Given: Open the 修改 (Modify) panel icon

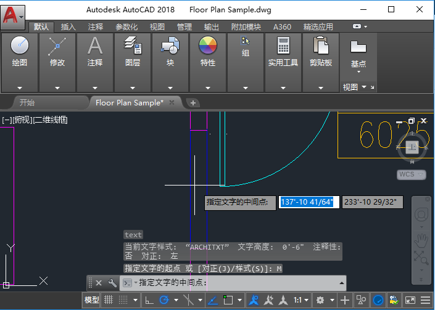Looking at the screenshot, I should pos(57,46).
